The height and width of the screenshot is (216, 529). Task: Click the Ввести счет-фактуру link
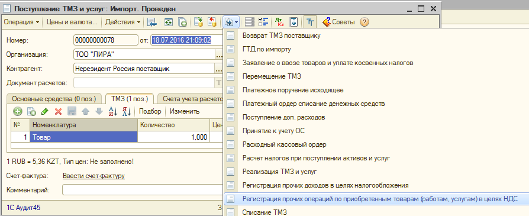(x=94, y=176)
